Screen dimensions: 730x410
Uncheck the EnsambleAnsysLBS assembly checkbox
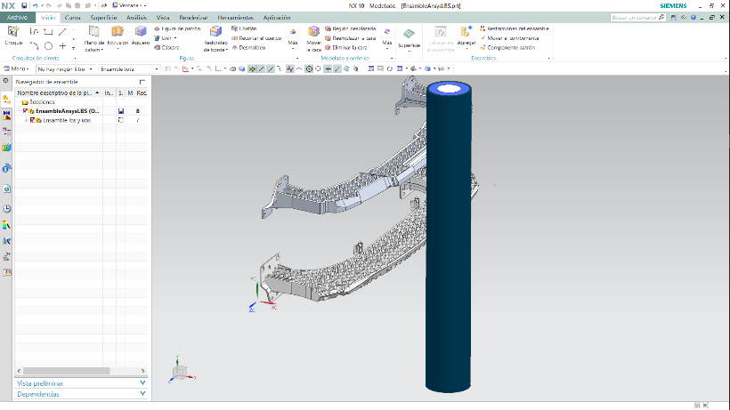(x=26, y=110)
